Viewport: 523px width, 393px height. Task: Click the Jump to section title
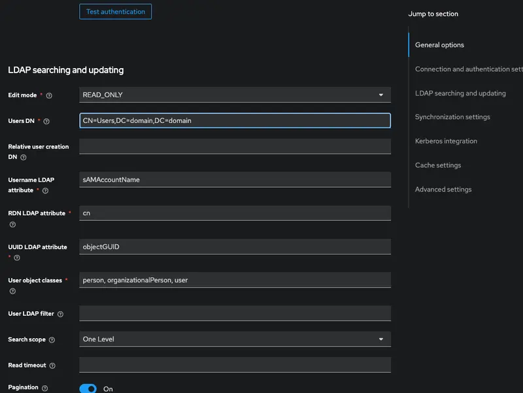click(433, 14)
